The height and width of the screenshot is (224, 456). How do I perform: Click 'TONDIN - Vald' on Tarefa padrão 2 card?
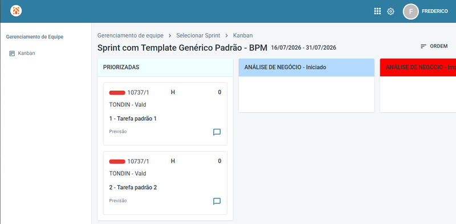click(128, 174)
